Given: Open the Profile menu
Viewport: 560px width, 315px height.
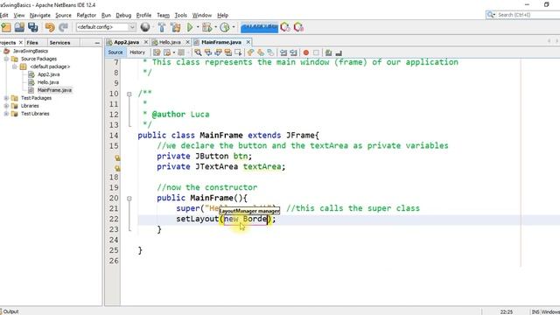Looking at the screenshot, I should coord(143,16).
